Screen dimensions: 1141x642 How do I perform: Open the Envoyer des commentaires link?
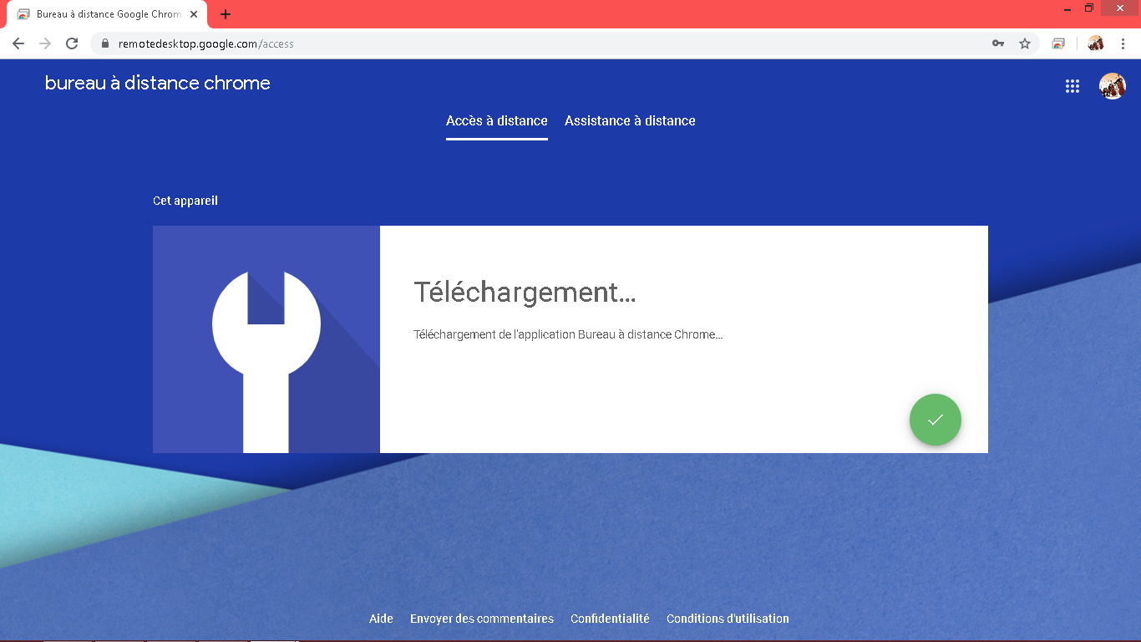[482, 619]
